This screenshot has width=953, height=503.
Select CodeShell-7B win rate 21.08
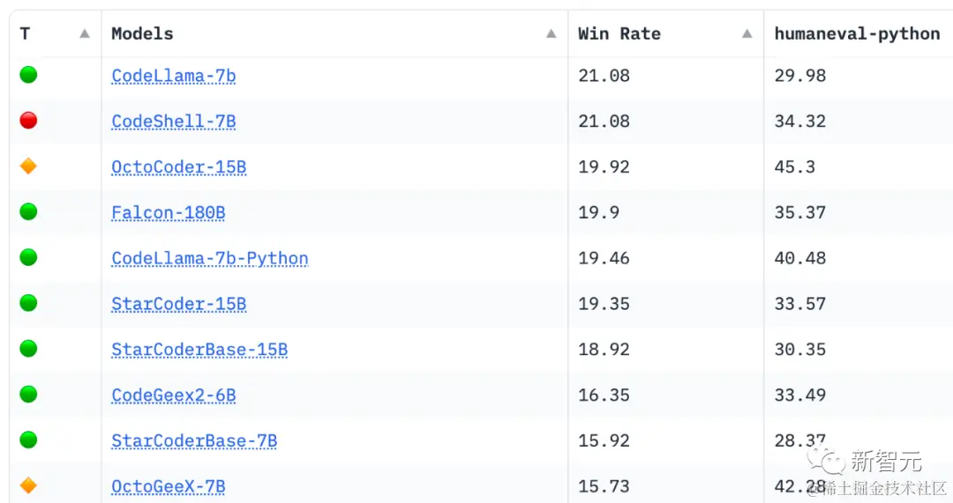tap(604, 122)
